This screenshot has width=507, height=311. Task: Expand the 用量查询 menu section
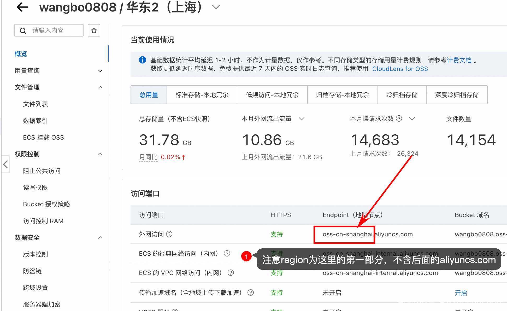(59, 71)
